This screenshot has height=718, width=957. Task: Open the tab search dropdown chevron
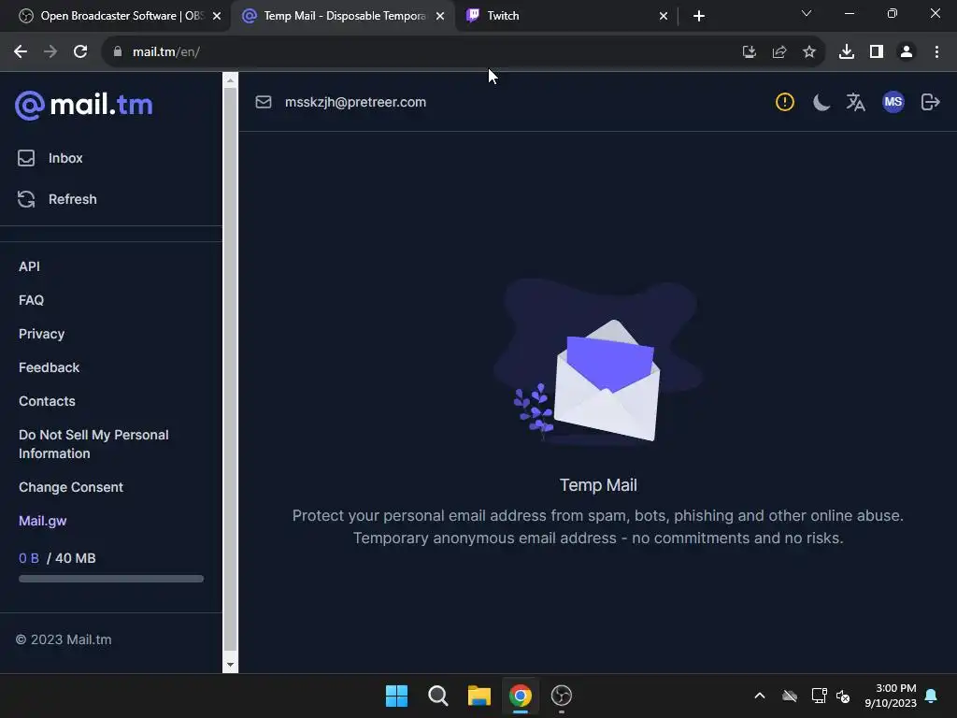point(807,13)
